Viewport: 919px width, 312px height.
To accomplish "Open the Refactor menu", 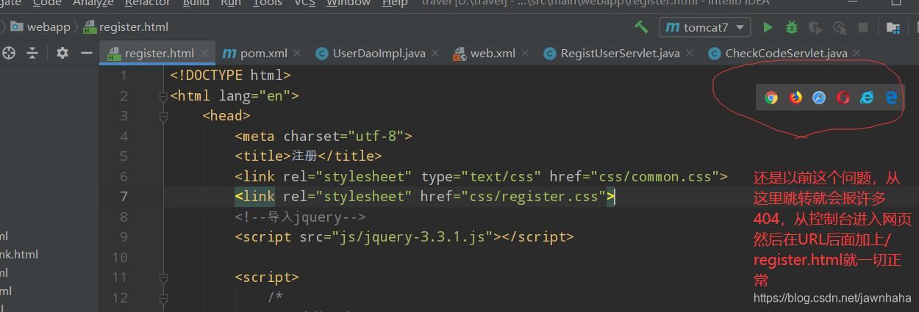I will point(148,4).
